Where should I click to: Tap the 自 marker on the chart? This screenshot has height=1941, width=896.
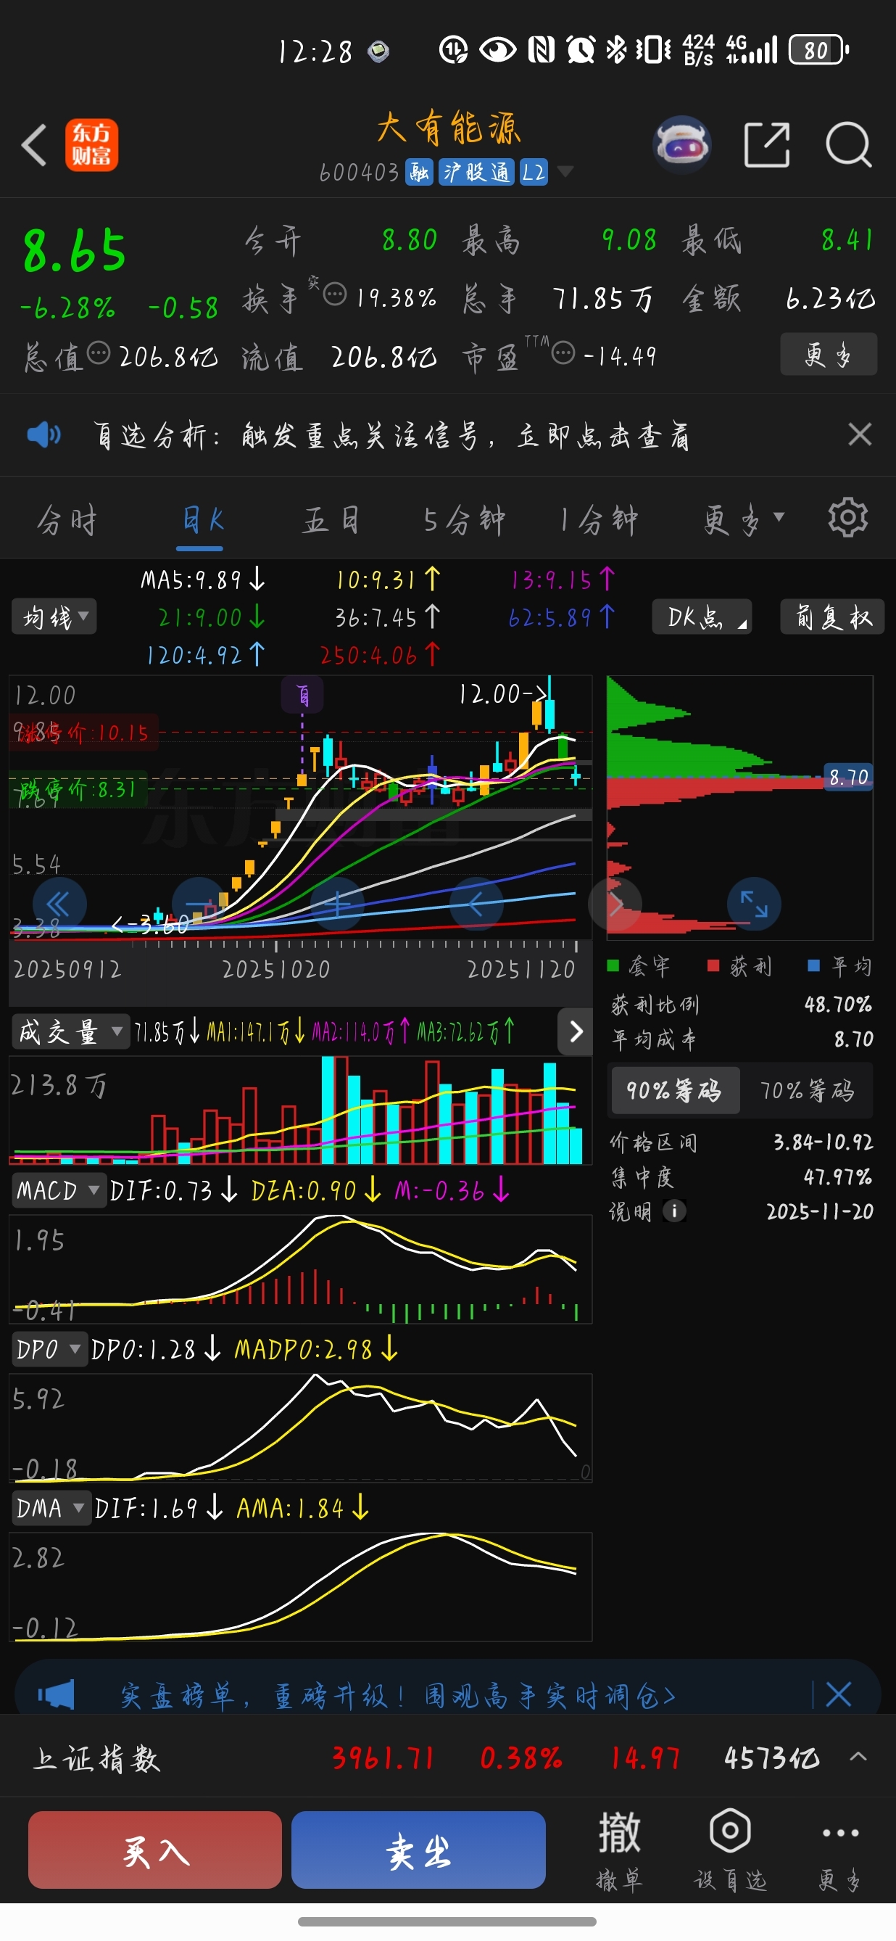pos(302,695)
